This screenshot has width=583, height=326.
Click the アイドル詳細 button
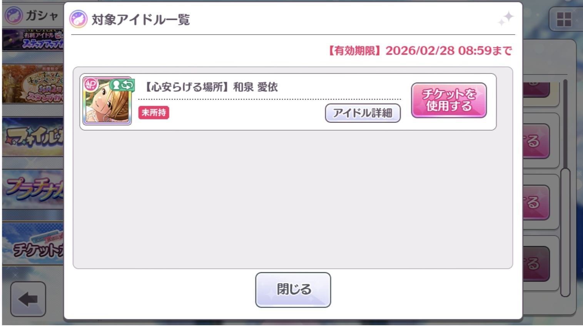pyautogui.click(x=362, y=113)
